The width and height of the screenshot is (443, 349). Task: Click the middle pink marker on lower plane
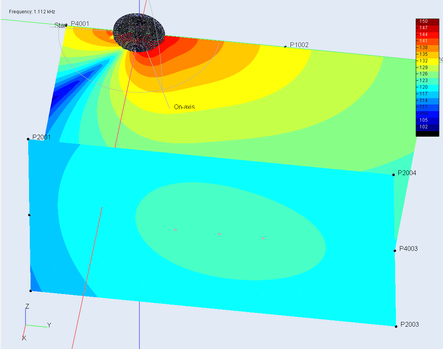tap(220, 234)
